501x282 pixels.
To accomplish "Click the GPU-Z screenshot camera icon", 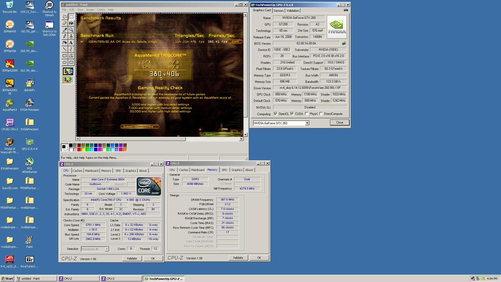I will (x=346, y=10).
